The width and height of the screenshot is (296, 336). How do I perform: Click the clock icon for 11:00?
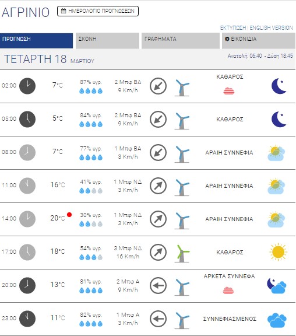coord(27,185)
